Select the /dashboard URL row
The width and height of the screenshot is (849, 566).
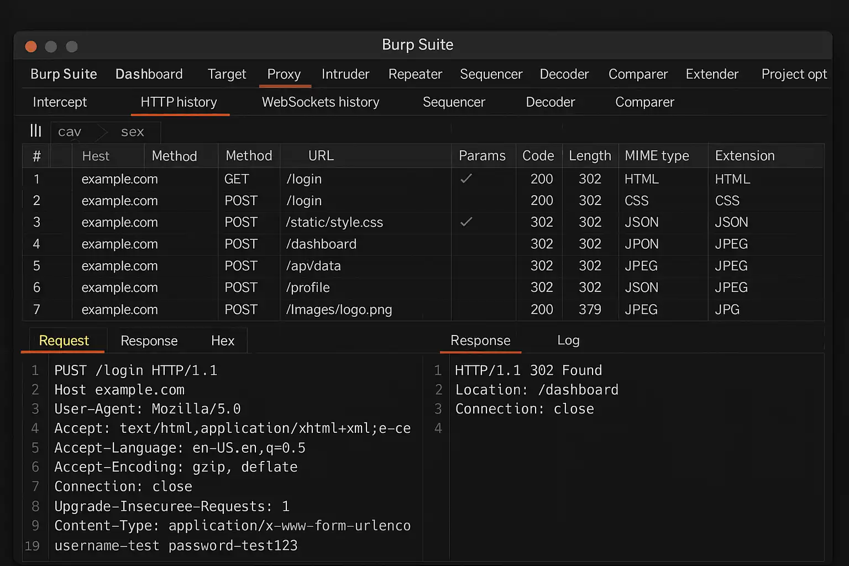[321, 244]
